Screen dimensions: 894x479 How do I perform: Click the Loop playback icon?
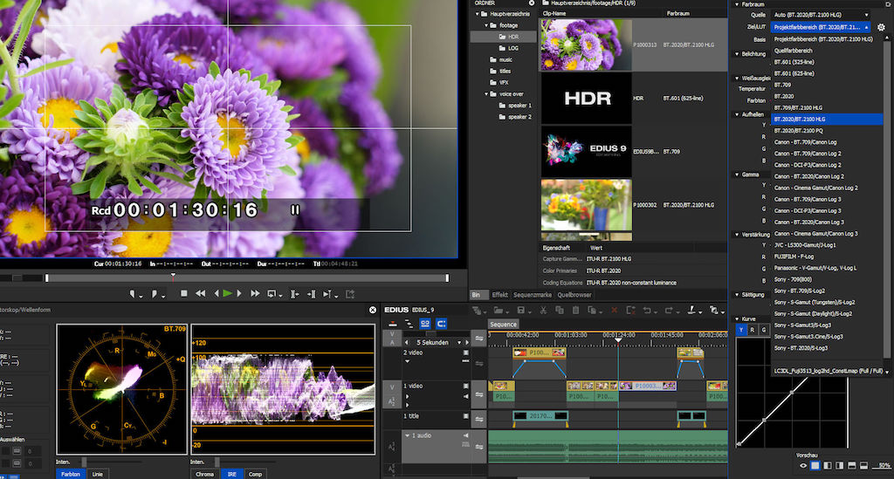point(272,294)
